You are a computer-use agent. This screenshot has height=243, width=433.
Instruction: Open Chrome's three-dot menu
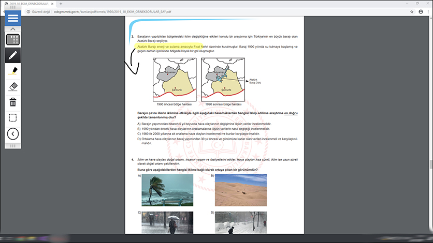click(x=428, y=11)
